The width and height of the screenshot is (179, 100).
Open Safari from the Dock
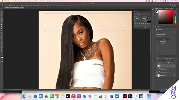36,96
